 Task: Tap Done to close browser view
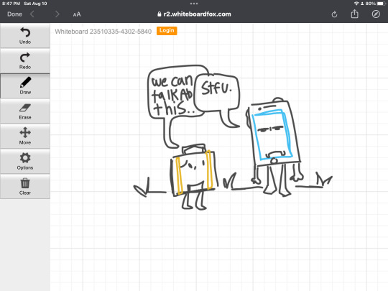pyautogui.click(x=14, y=14)
